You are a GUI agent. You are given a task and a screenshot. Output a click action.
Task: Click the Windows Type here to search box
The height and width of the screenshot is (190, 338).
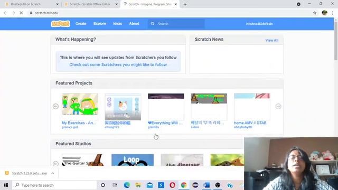click(x=54, y=185)
